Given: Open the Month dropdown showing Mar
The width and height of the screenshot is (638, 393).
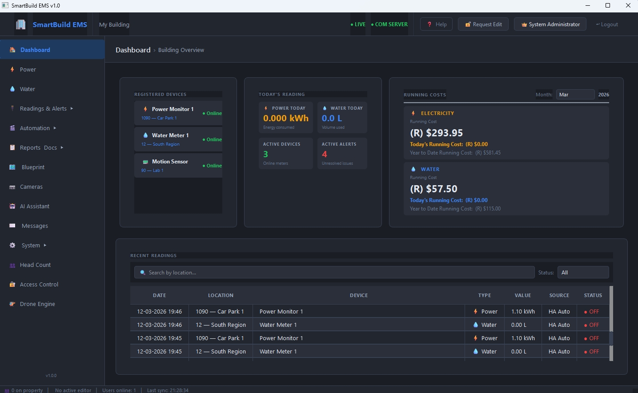Looking at the screenshot, I should (575, 95).
